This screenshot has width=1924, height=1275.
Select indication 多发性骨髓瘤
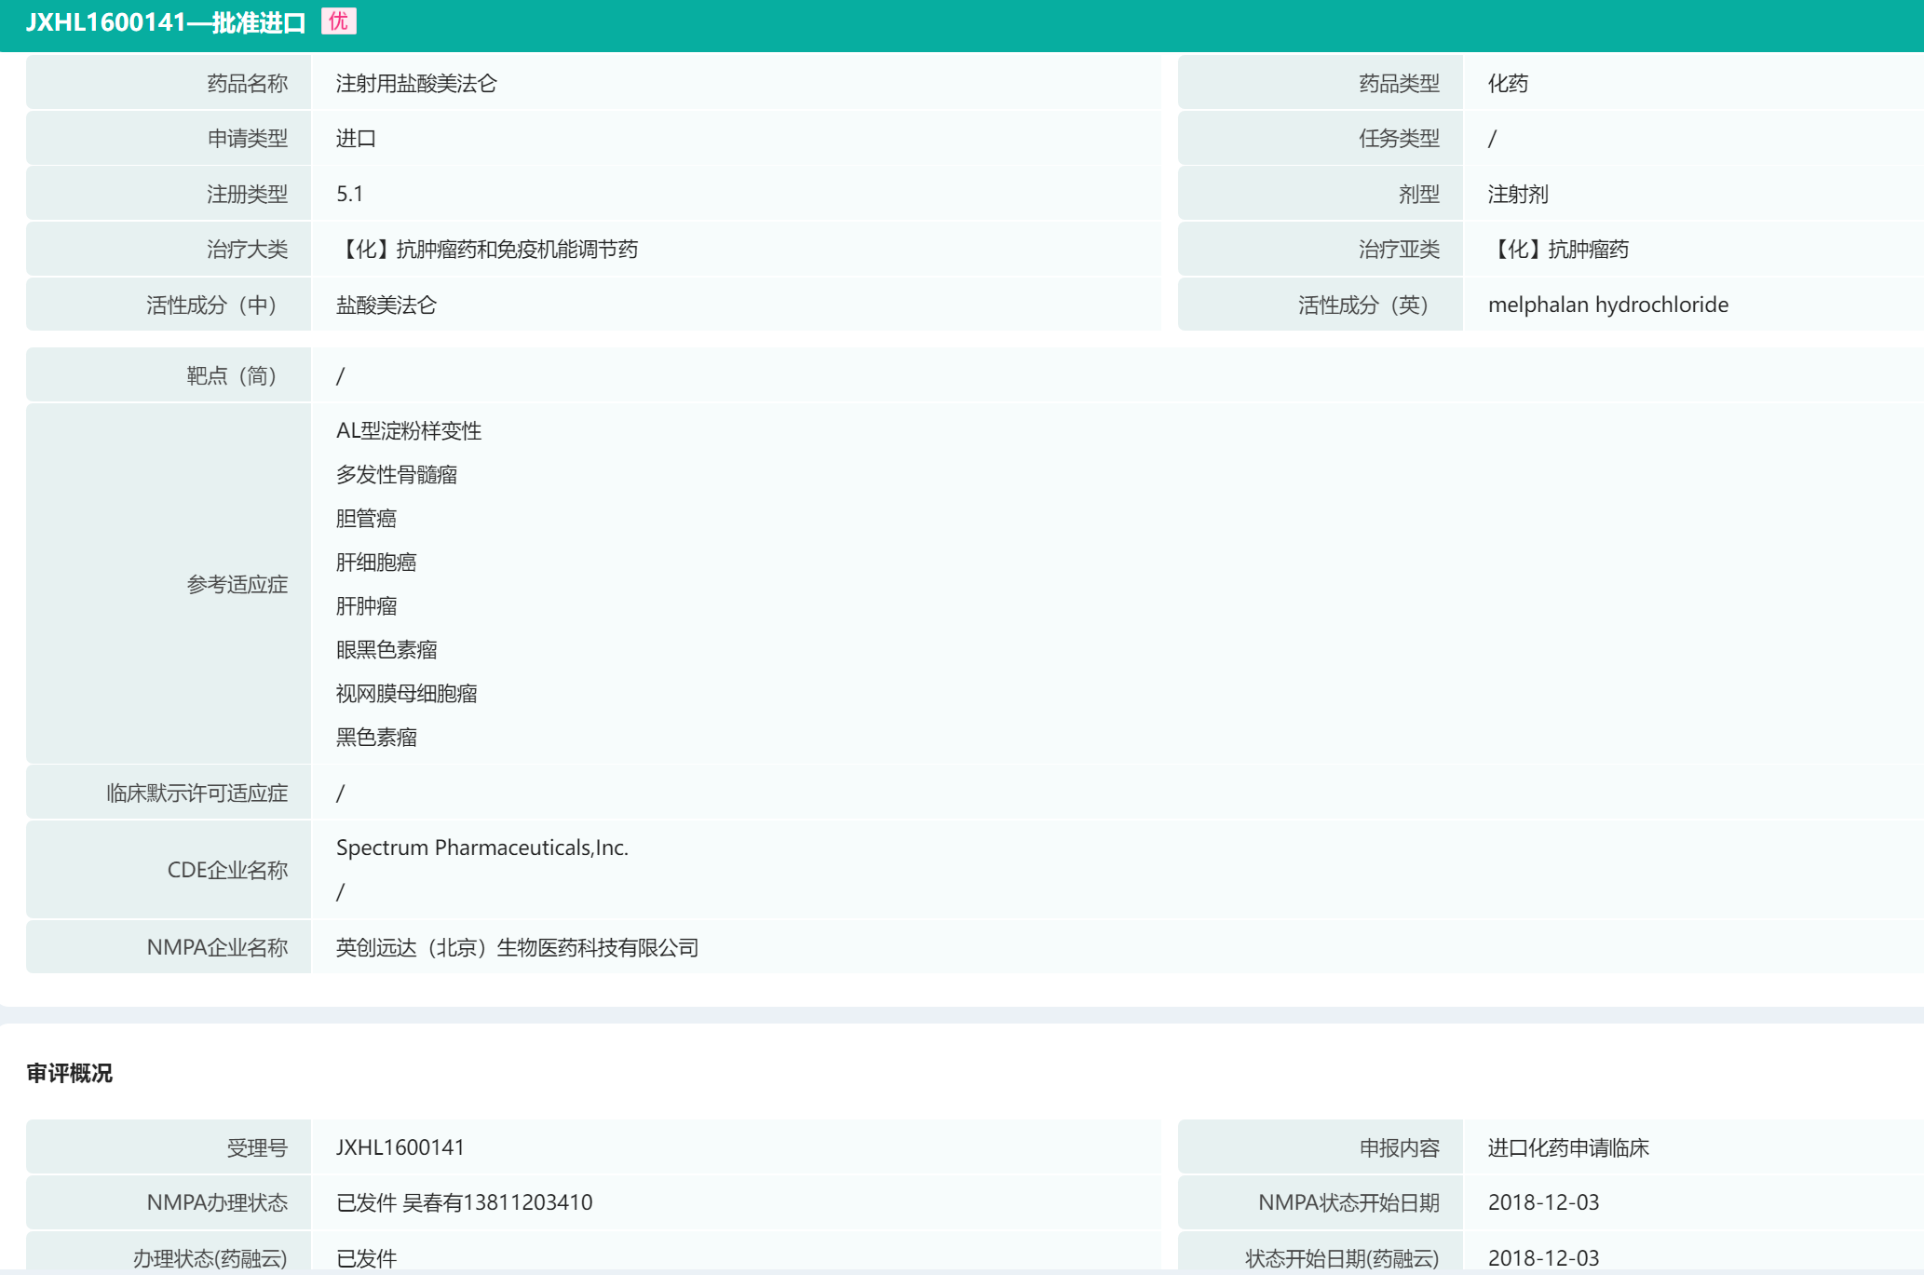[x=396, y=475]
